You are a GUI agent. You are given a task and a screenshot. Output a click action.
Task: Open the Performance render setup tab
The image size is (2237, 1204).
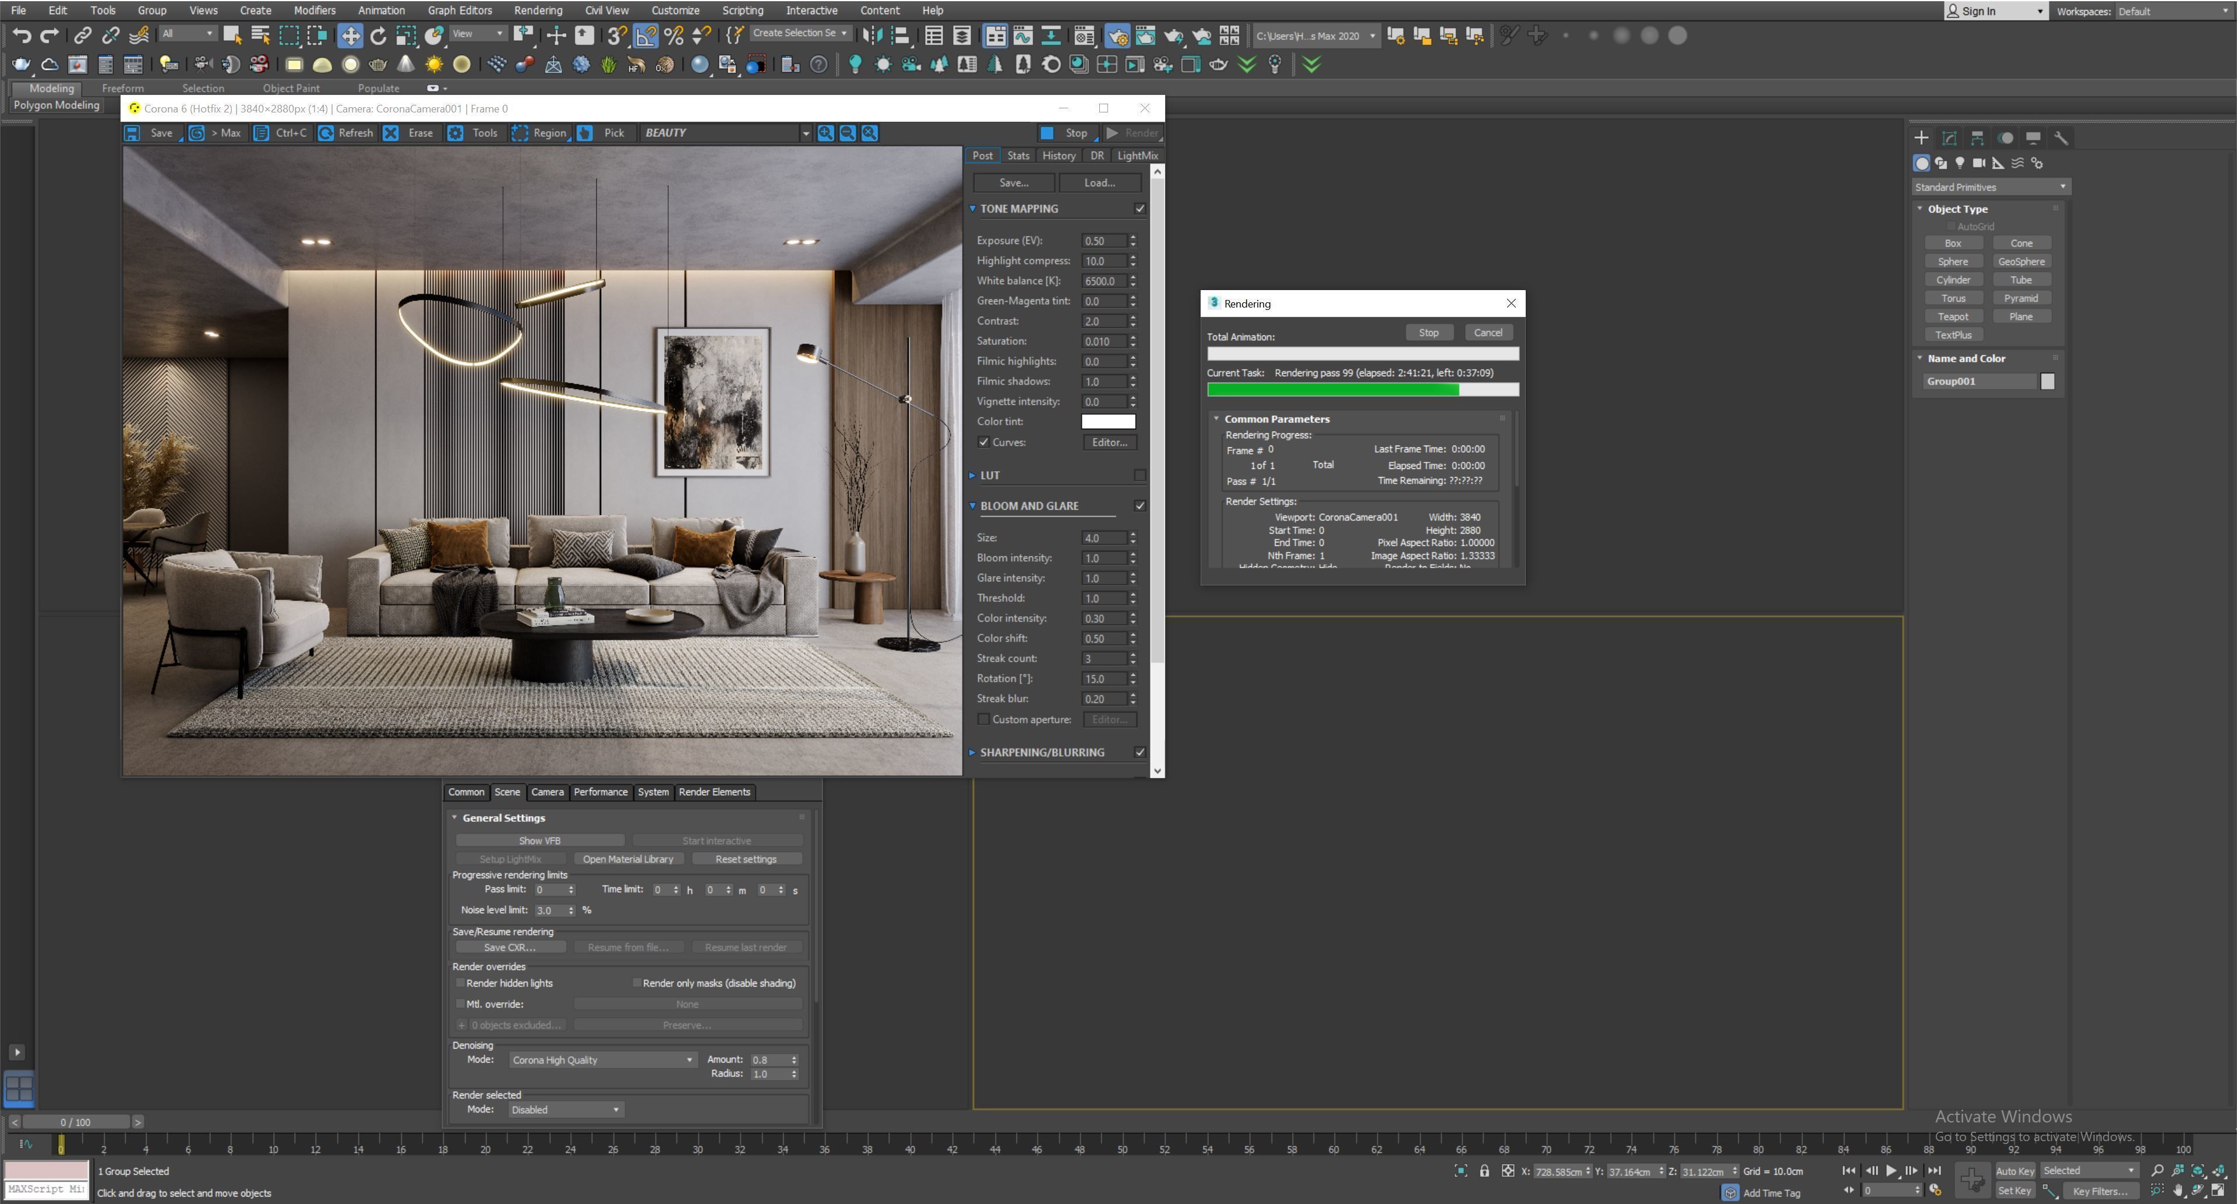[600, 793]
